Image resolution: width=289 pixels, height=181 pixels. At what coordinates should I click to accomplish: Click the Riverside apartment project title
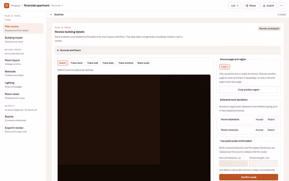(37, 5)
